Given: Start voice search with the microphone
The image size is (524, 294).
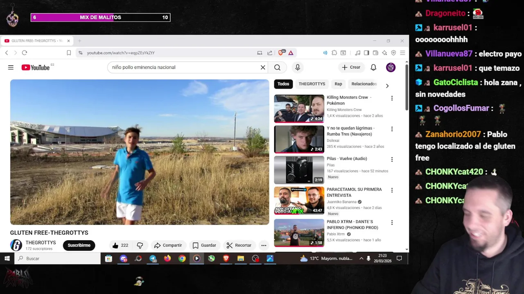Looking at the screenshot, I should click(298, 67).
